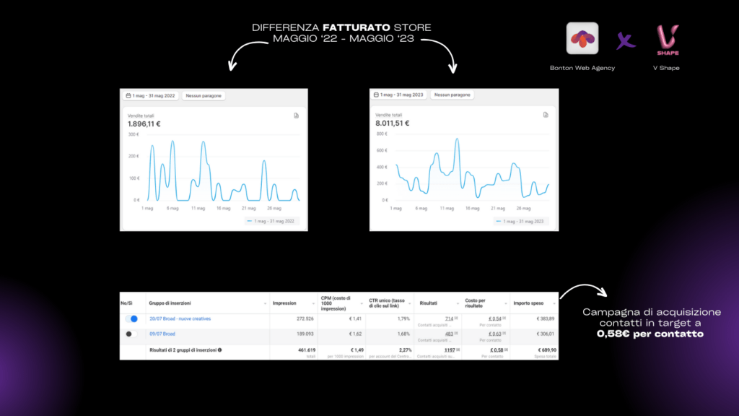Viewport: 739px width, 416px height.
Task: Click Nessun paragone above the 2022 chart
Action: (x=203, y=96)
